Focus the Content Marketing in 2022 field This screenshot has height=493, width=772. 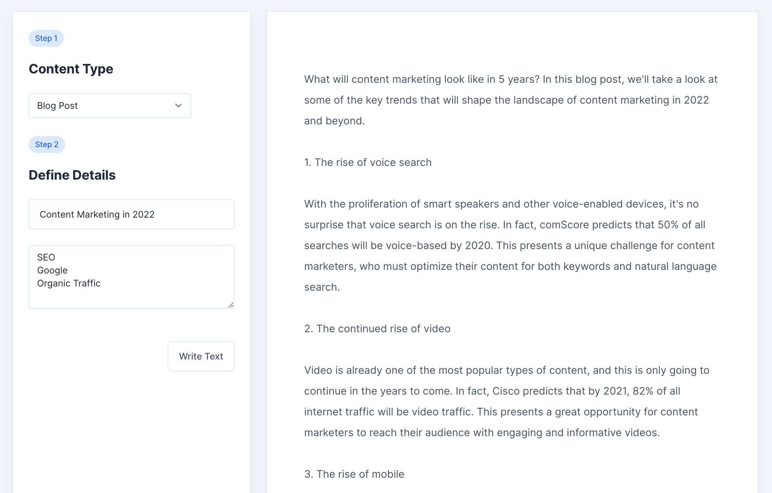pyautogui.click(x=131, y=214)
